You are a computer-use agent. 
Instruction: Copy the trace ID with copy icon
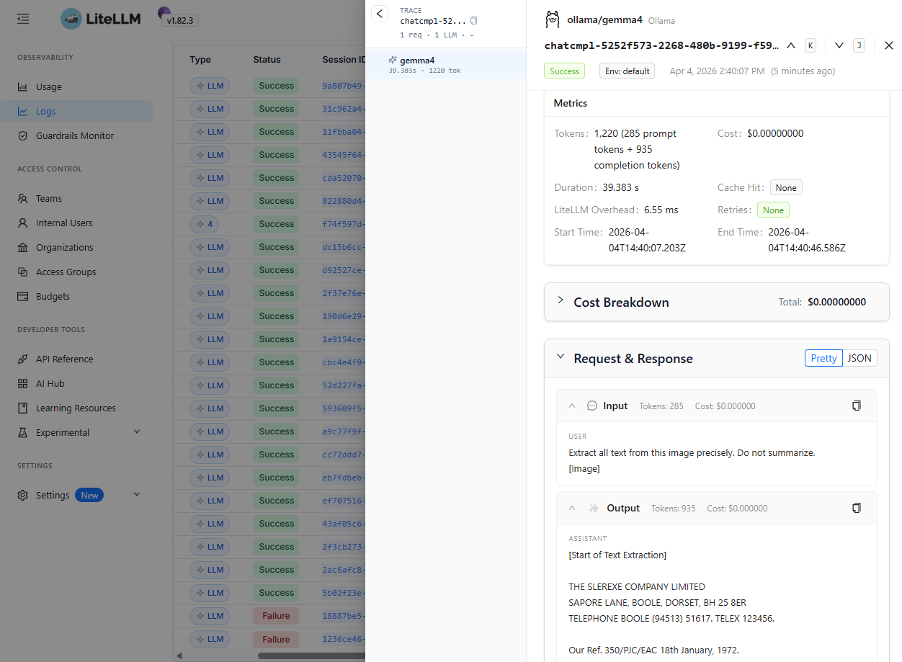click(473, 21)
